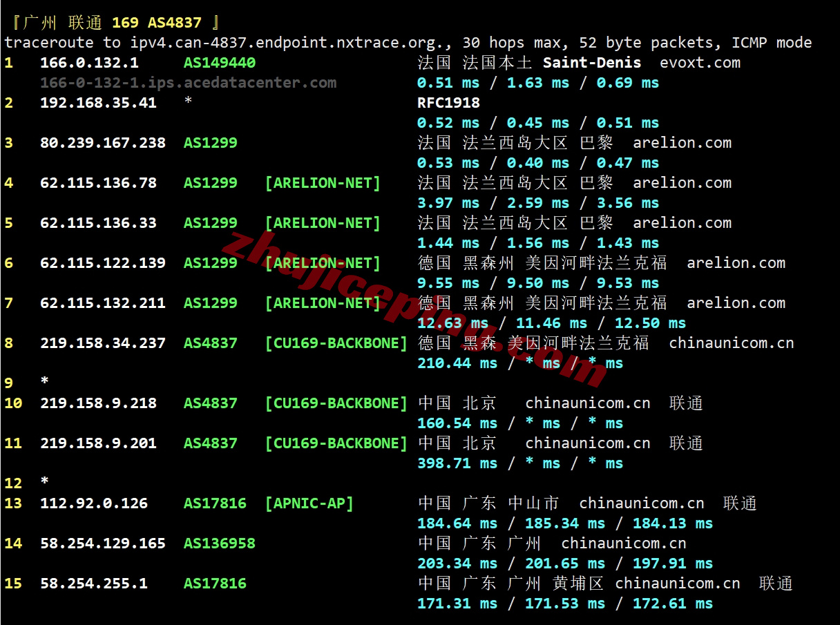
Task: Click IP address 219.158.34.237
Action: [x=103, y=343]
